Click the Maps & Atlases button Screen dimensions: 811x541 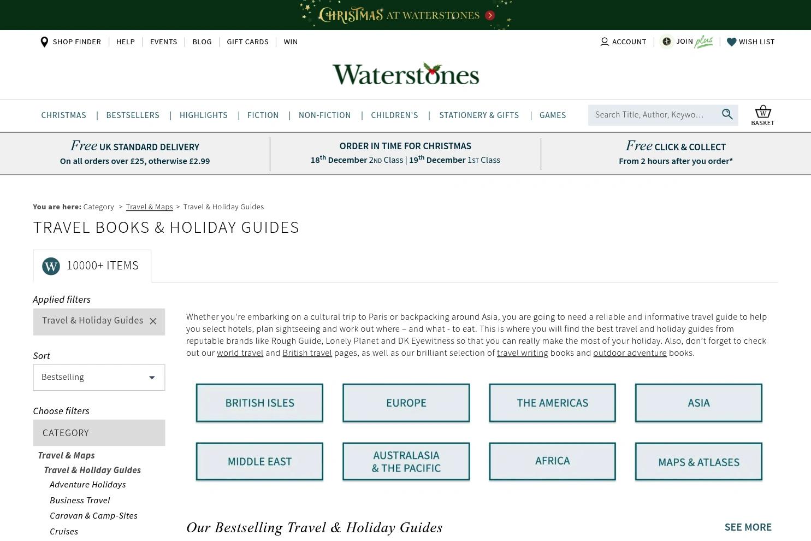pos(698,462)
